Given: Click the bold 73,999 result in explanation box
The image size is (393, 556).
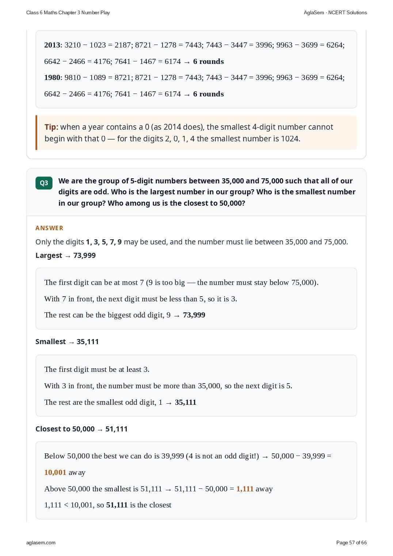Looking at the screenshot, I should click(194, 315).
